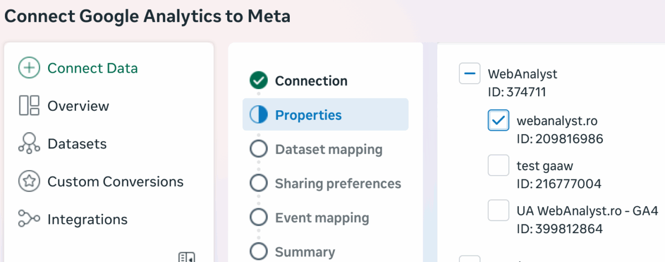Go to the Dataset mapping step

point(328,150)
